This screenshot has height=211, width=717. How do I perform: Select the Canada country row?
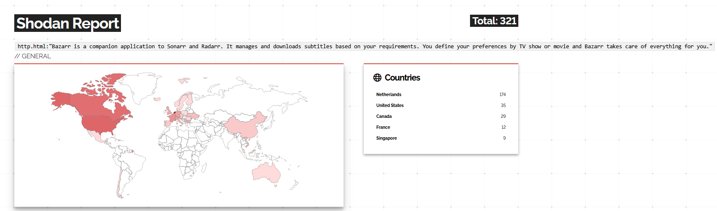coord(441,116)
